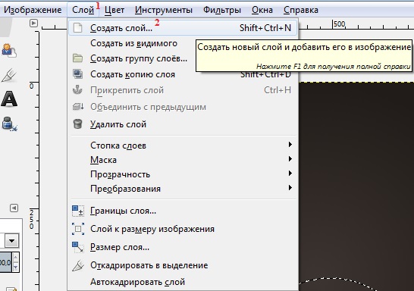
Task: Open the Цвет menu
Action: coord(114,10)
